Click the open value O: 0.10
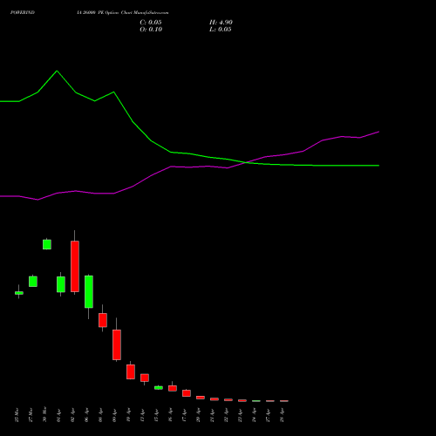The image size is (436, 436). 151,30
